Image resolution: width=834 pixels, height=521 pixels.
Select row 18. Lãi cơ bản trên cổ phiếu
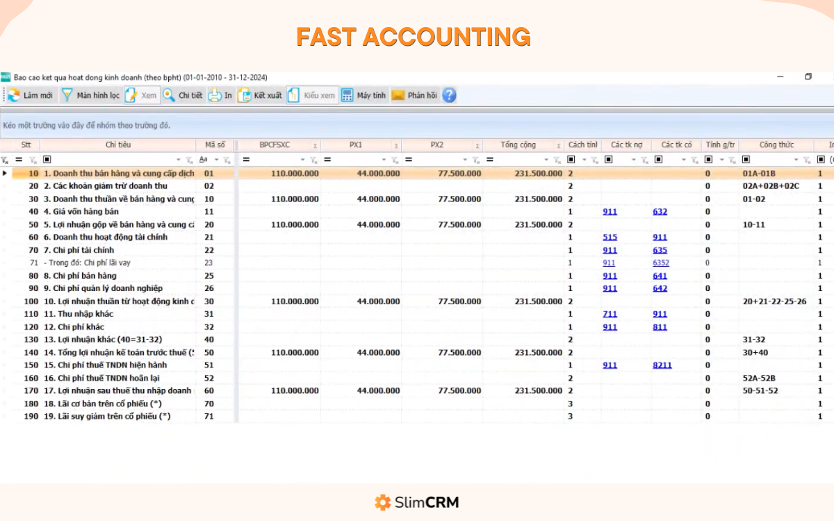coord(417,404)
